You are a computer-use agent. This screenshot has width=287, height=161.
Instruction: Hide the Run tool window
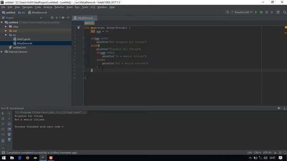point(285,108)
